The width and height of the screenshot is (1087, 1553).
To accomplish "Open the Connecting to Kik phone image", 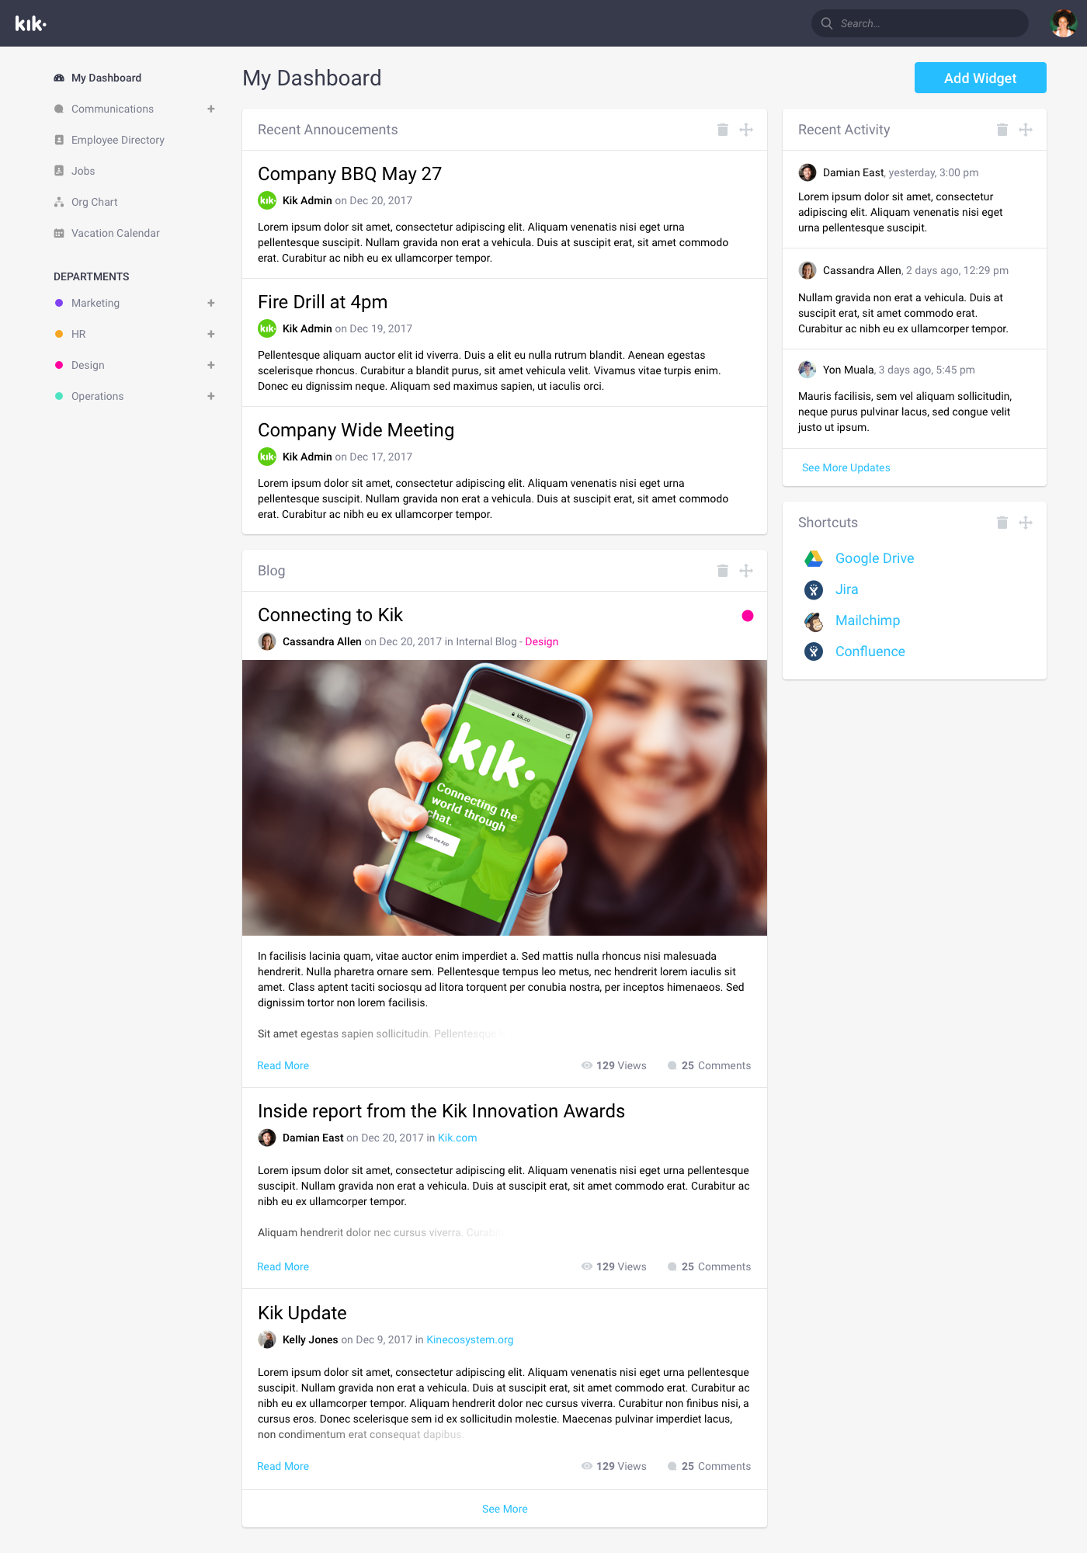I will click(x=505, y=797).
